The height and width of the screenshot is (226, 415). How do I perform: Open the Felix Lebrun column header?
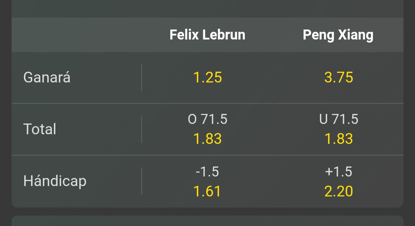click(x=207, y=35)
